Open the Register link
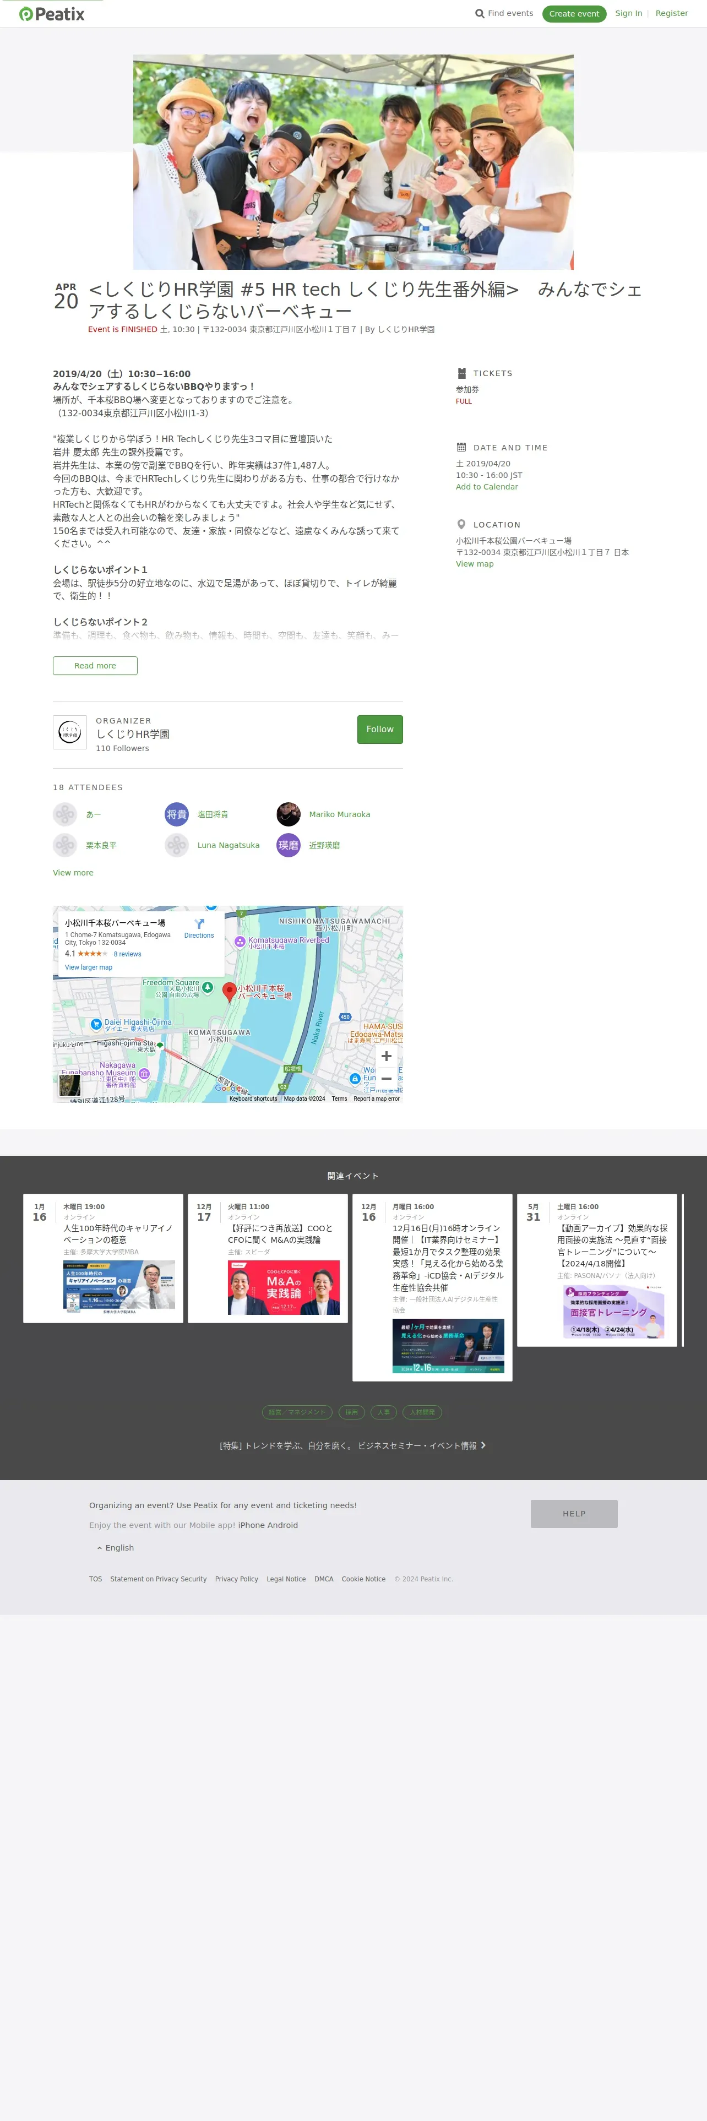The width and height of the screenshot is (707, 2121). tap(672, 14)
